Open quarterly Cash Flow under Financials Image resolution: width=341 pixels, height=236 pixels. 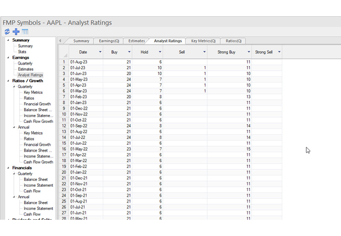[x=32, y=191]
